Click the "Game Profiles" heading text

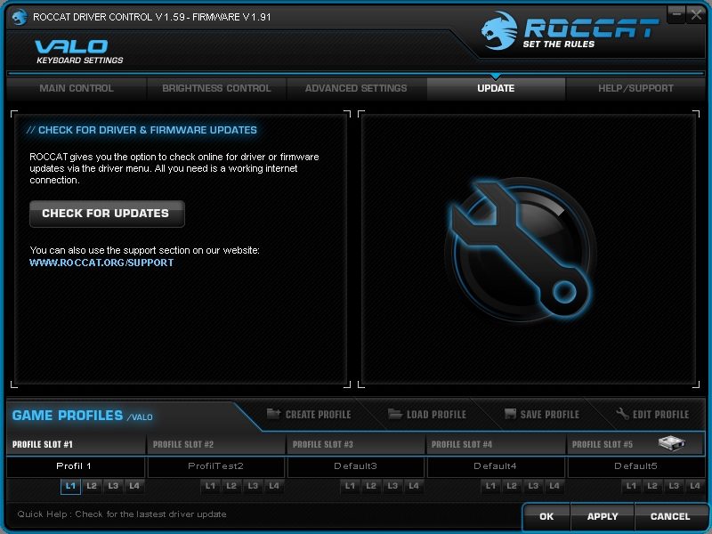click(68, 416)
